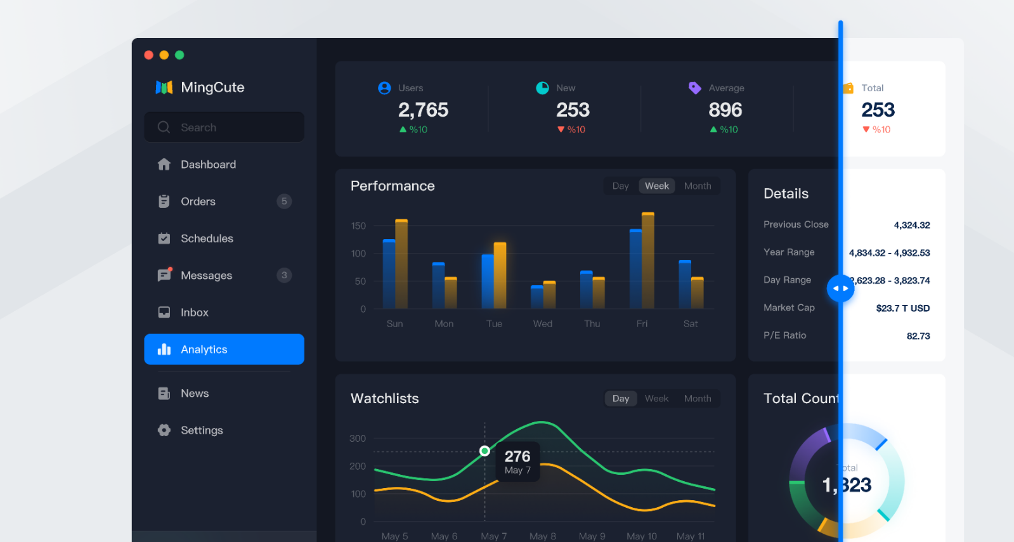
Task: Switch Watchlists chart to Month
Action: (698, 399)
